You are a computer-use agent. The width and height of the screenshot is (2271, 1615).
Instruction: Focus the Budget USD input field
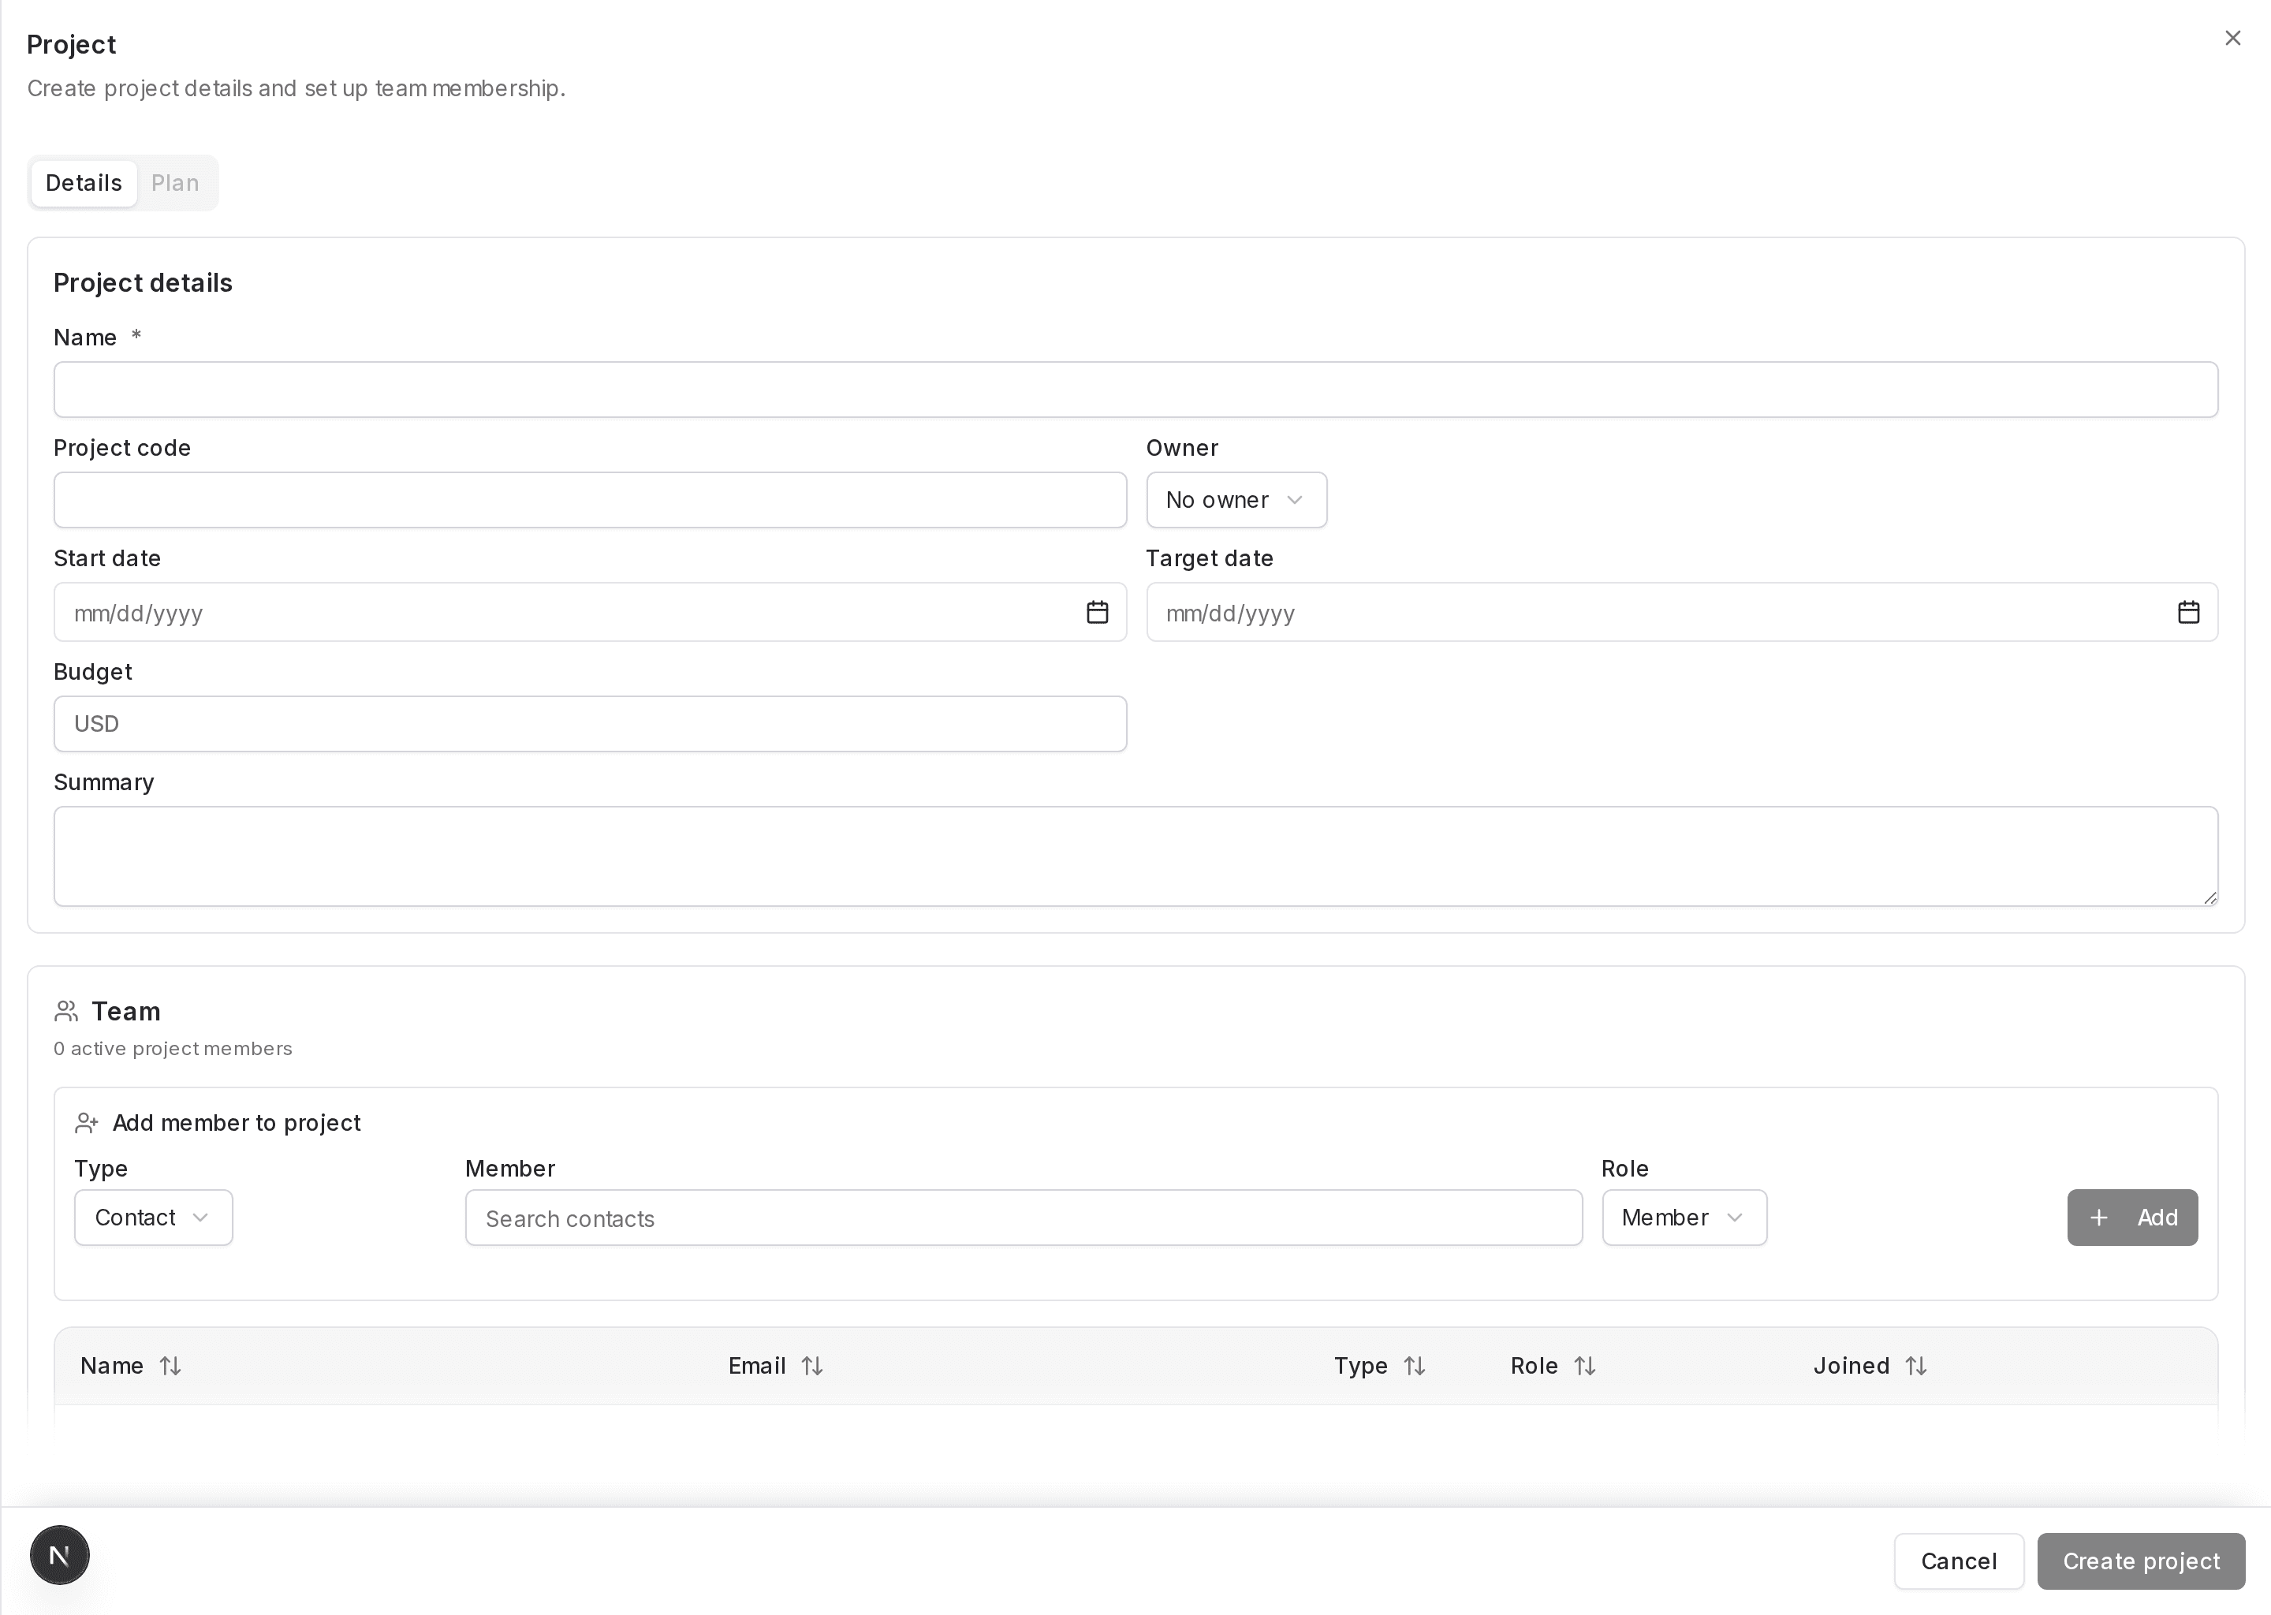click(590, 724)
